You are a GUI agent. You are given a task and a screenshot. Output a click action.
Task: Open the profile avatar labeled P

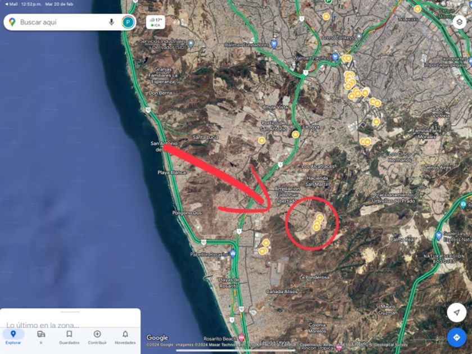128,22
